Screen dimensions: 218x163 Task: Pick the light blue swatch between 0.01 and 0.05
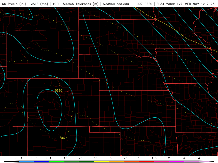(26, 162)
